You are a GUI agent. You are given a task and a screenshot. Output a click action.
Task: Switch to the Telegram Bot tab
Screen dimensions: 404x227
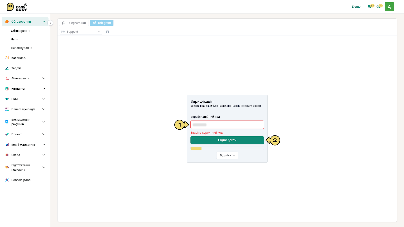(x=74, y=23)
